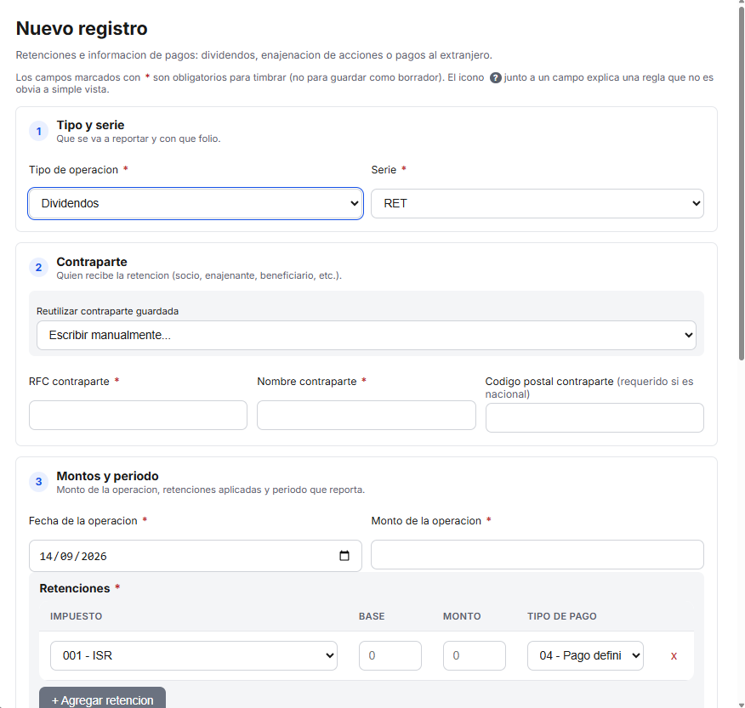Click the Montos y periodo section title
The width and height of the screenshot is (745, 708).
(x=107, y=476)
